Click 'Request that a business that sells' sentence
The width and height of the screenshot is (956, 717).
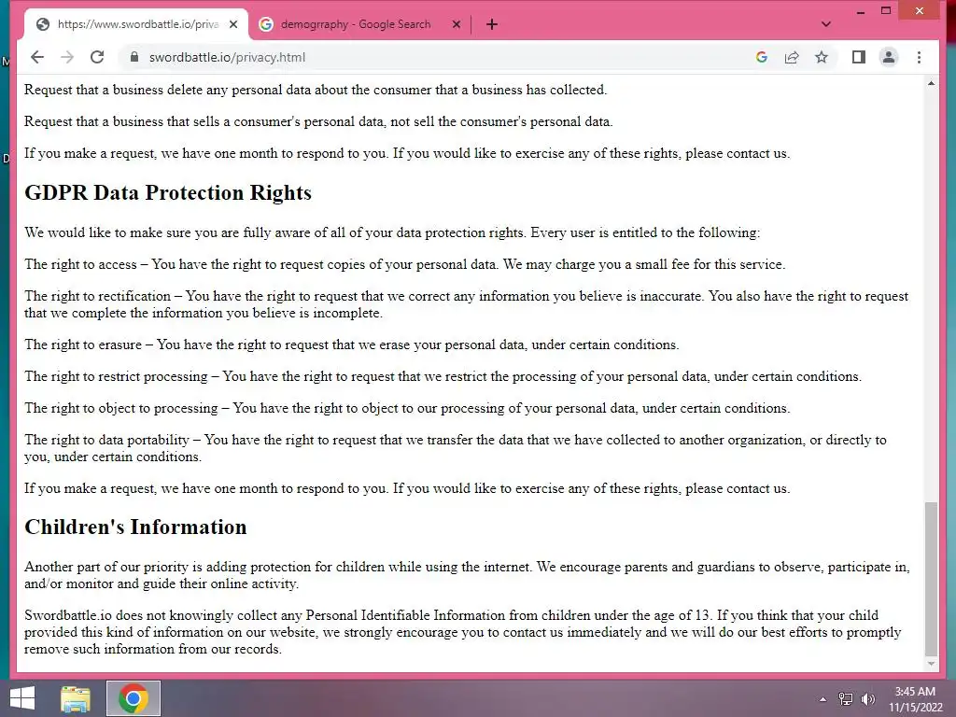pyautogui.click(x=318, y=121)
